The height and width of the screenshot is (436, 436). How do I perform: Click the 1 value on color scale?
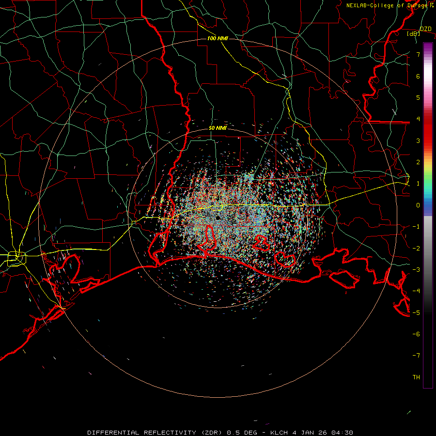coord(418,184)
